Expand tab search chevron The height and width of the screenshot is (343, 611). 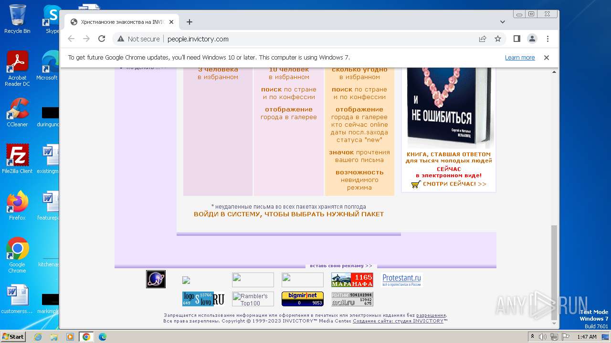point(502,22)
